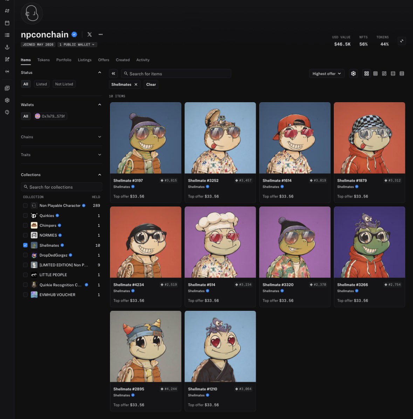This screenshot has height=419, width=413.
Task: Open the Shellmate #3252 thumbnail
Action: pyautogui.click(x=220, y=138)
